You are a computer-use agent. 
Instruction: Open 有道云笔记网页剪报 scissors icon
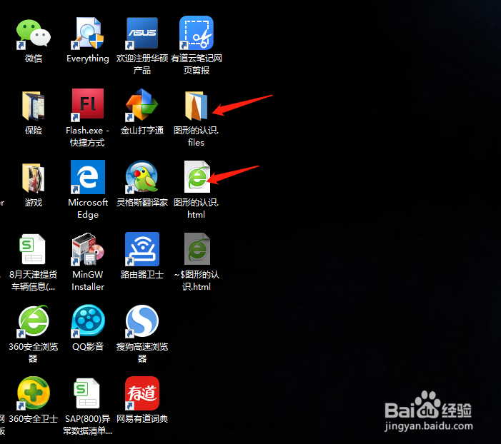tap(196, 34)
